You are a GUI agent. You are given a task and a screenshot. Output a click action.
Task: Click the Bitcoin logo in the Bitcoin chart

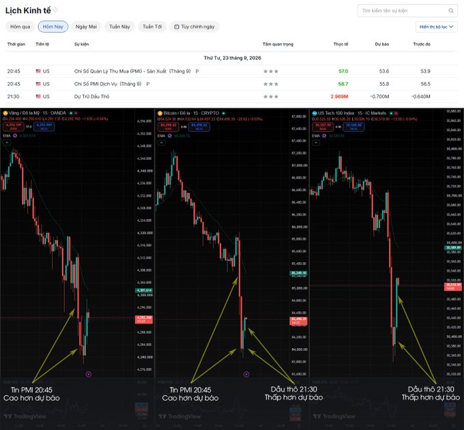[160, 113]
